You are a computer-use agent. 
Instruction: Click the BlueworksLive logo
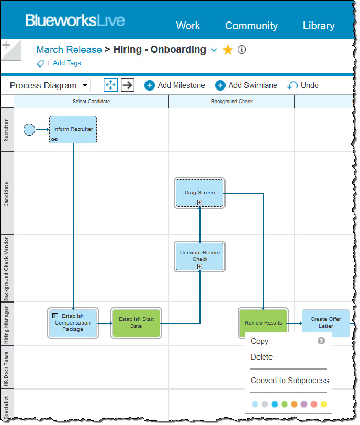pyautogui.click(x=75, y=20)
